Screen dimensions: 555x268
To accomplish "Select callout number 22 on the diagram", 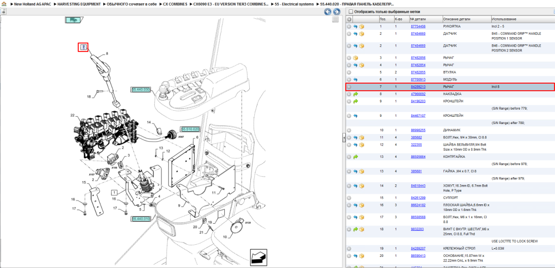I will point(72,116).
